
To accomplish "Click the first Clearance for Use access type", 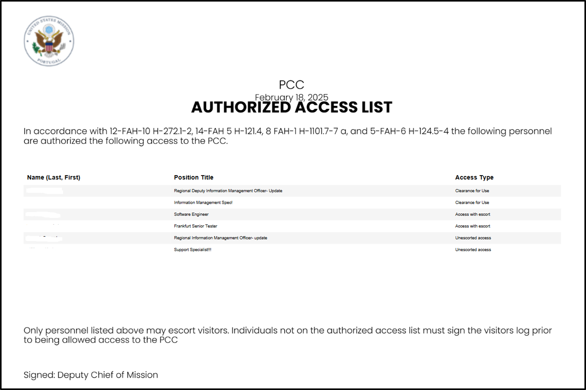I will pyautogui.click(x=472, y=191).
